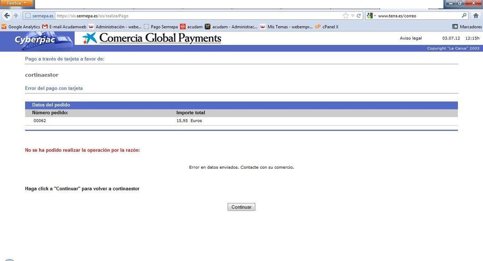Close the Firefox window
The image size is (483, 261).
473,3
